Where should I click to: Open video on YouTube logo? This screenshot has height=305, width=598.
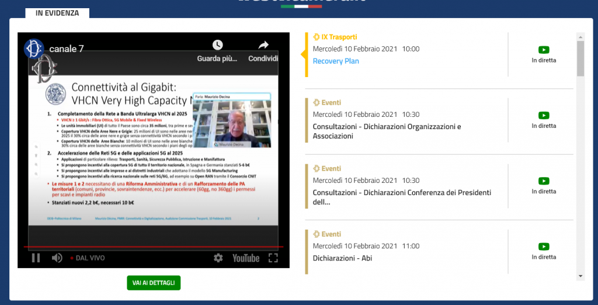246,258
